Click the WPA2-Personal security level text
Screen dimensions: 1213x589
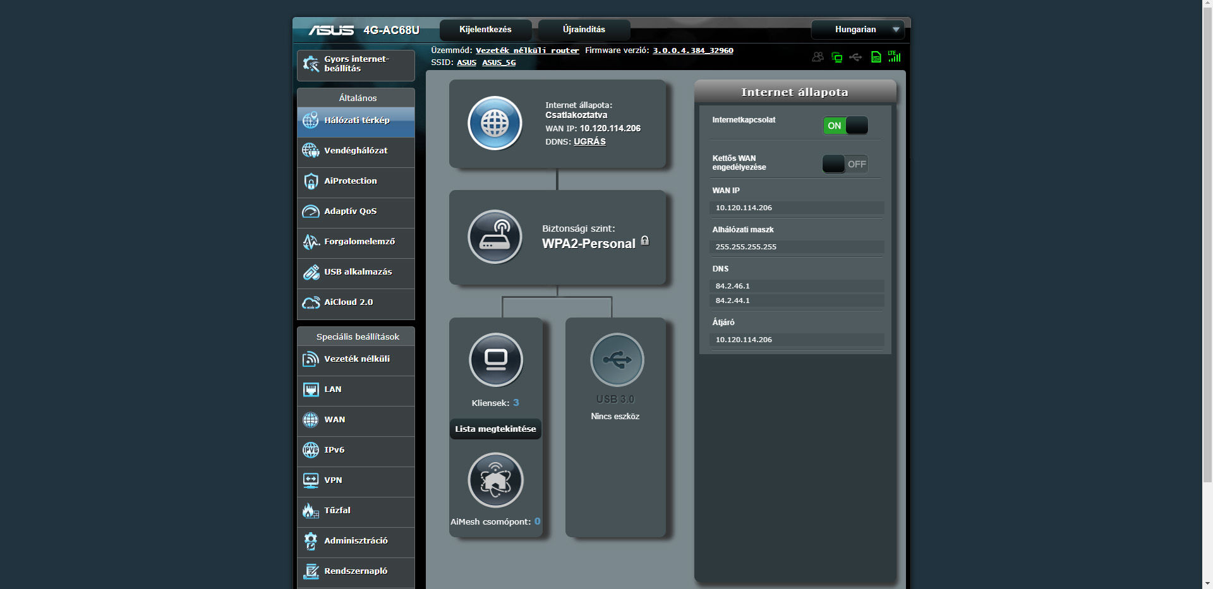click(588, 244)
